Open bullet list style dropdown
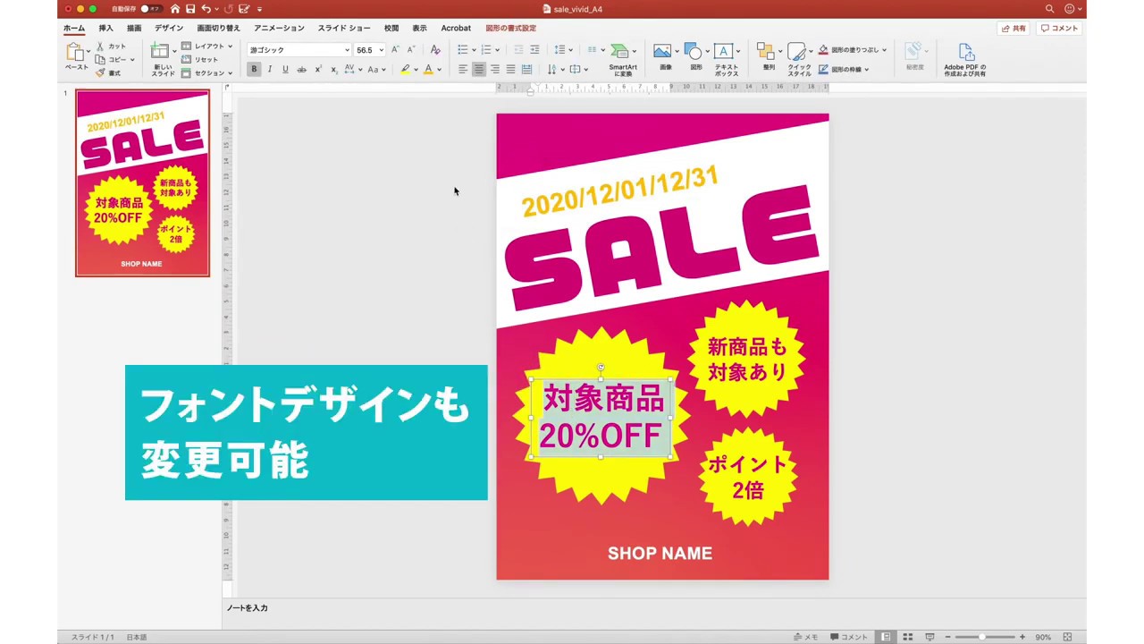Viewport: 1144px width, 644px height. coord(475,50)
